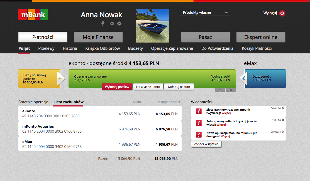Close the 31.03.14 message notification
The image size is (310, 181).
click(x=283, y=120)
